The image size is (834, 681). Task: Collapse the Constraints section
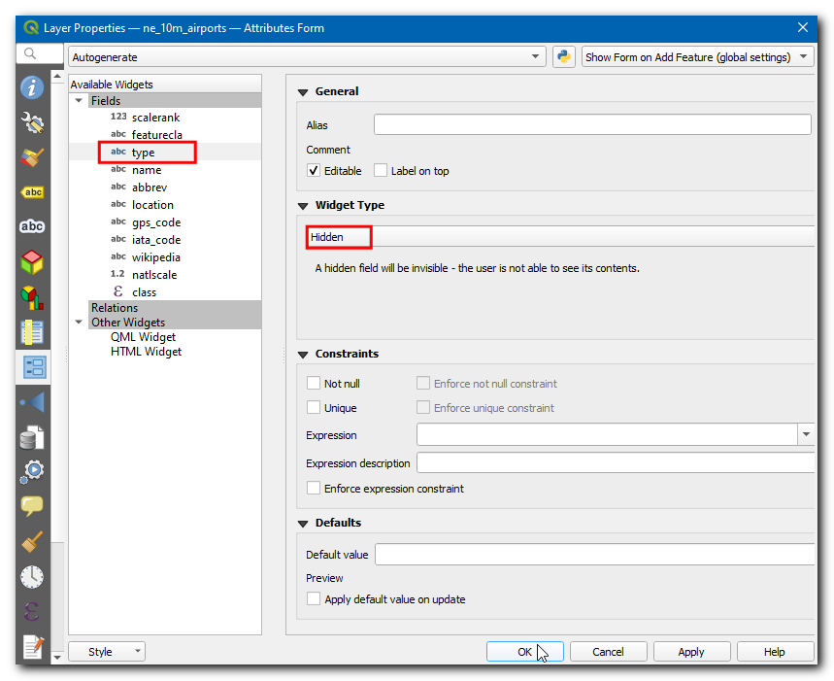point(303,355)
